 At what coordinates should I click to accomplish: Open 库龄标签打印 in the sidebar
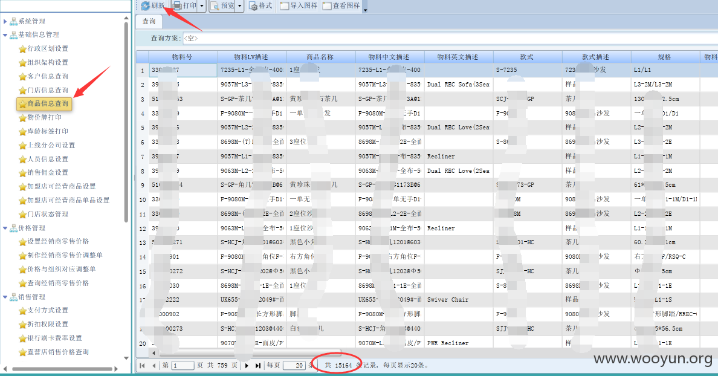point(48,131)
